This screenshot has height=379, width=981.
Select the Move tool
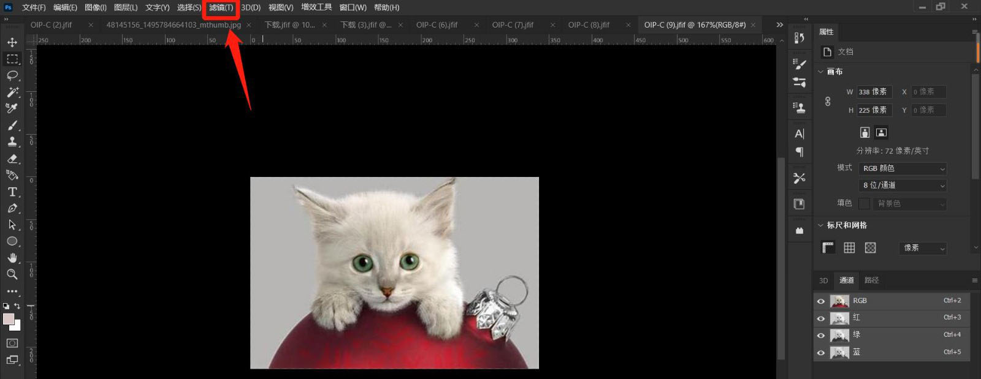click(x=12, y=42)
